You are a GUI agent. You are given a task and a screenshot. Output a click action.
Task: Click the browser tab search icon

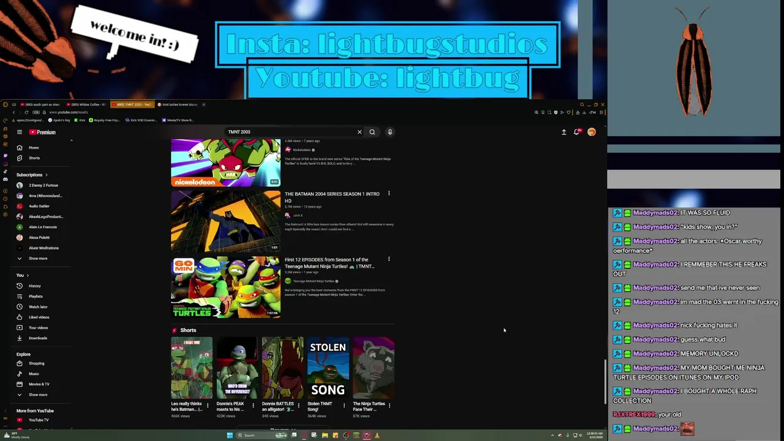(582, 104)
